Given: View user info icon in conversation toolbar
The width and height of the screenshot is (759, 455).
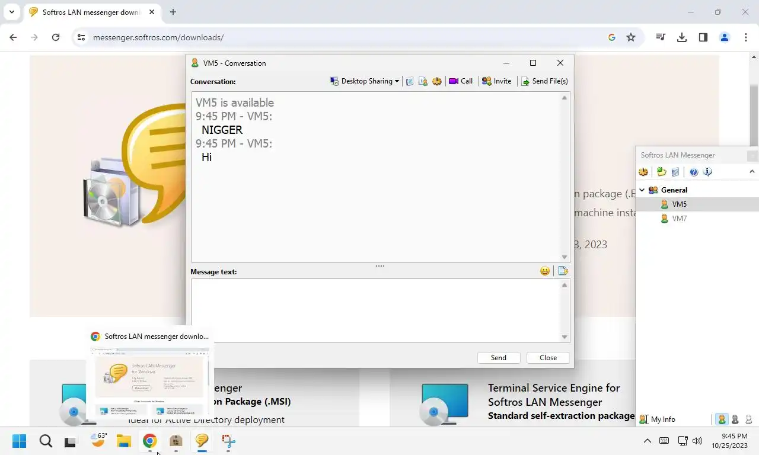Looking at the screenshot, I should click(x=423, y=81).
